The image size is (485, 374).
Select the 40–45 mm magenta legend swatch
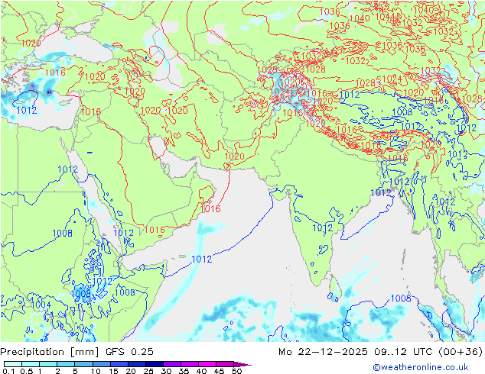[x=207, y=364]
